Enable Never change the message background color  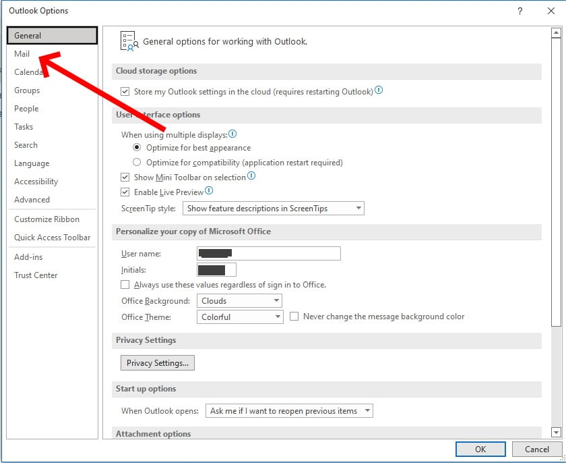(x=294, y=317)
